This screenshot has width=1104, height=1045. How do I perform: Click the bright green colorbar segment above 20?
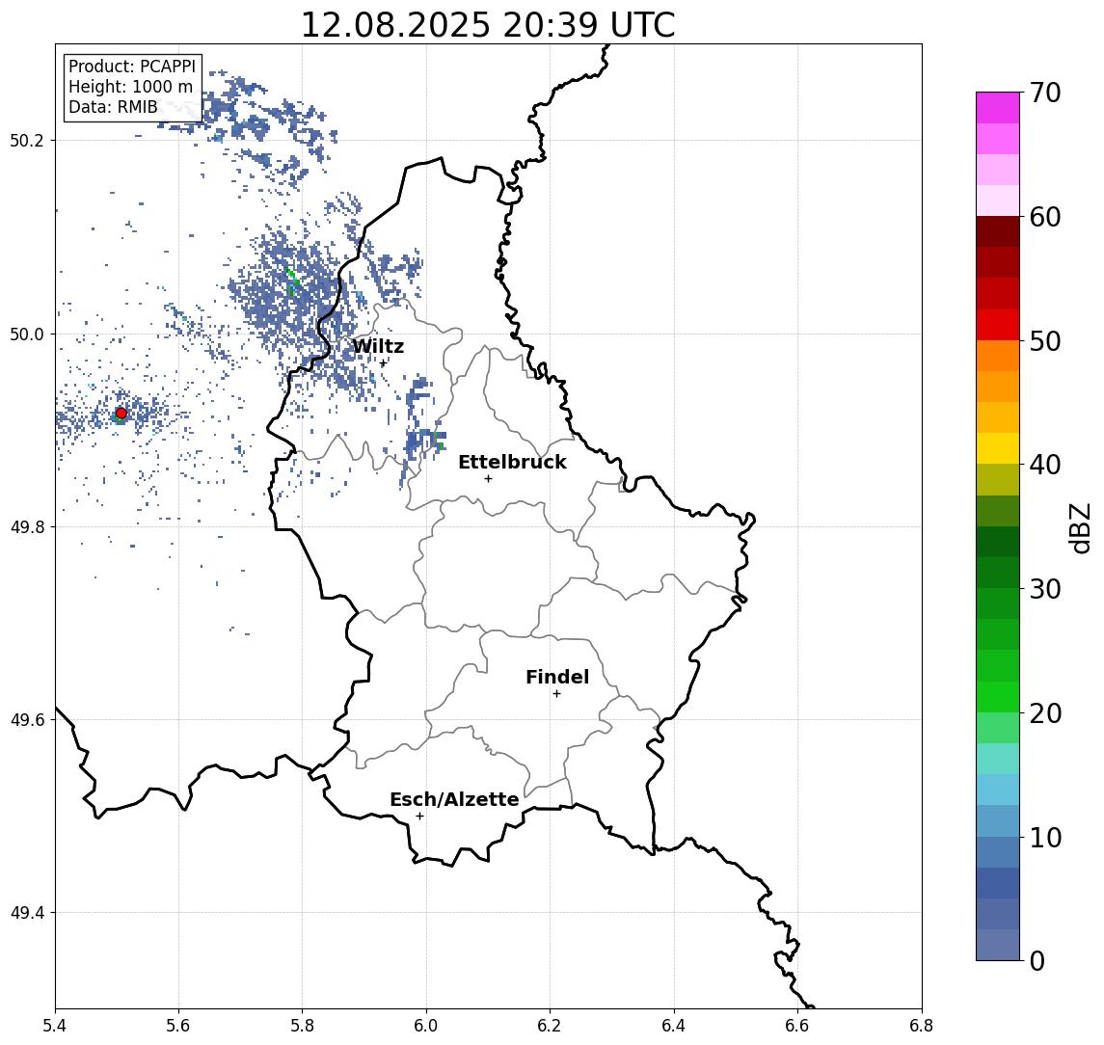998,696
